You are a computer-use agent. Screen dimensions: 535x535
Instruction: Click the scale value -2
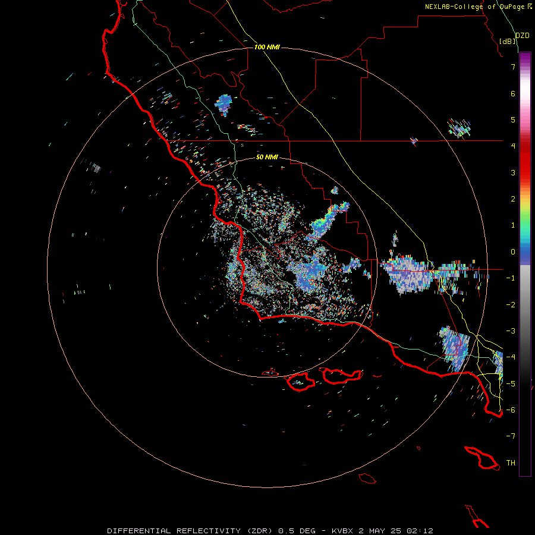(x=511, y=305)
